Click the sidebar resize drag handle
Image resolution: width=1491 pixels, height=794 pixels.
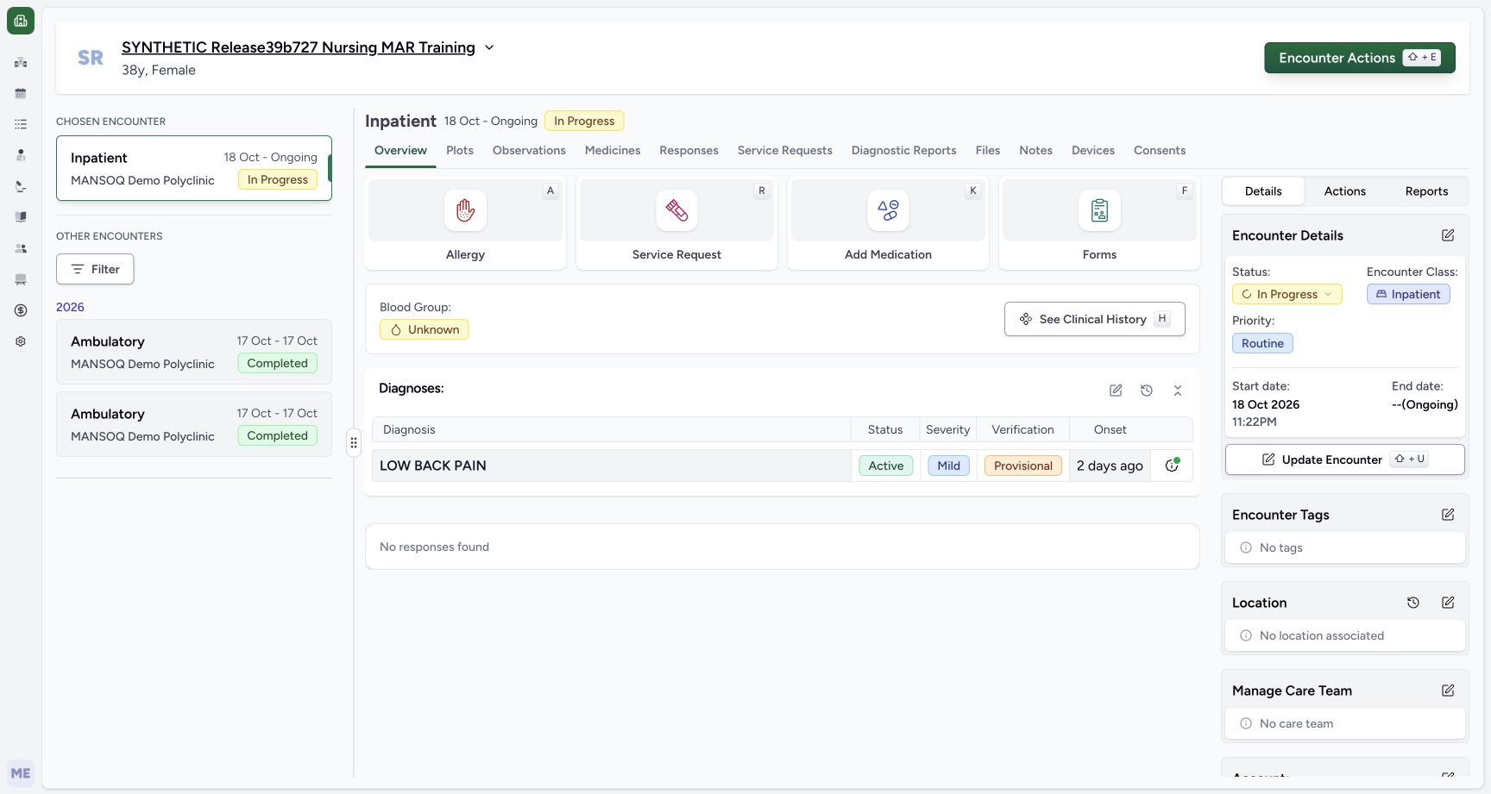coord(354,443)
